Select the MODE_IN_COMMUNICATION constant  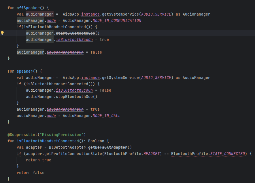(x=117, y=20)
